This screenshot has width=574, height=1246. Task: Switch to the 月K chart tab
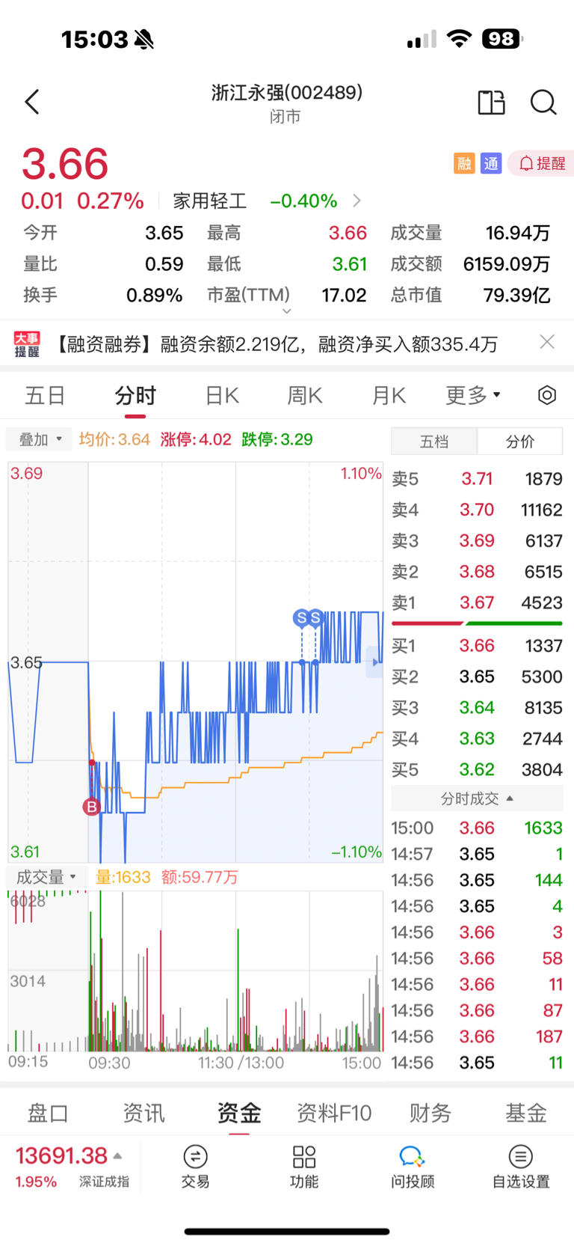[389, 395]
